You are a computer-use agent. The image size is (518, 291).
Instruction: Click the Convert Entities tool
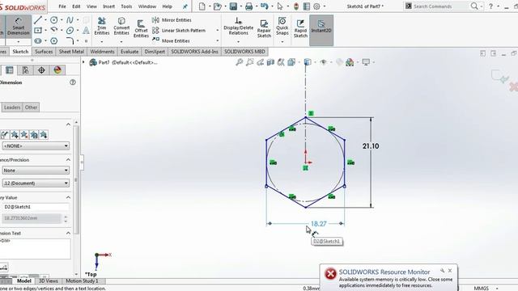click(121, 27)
